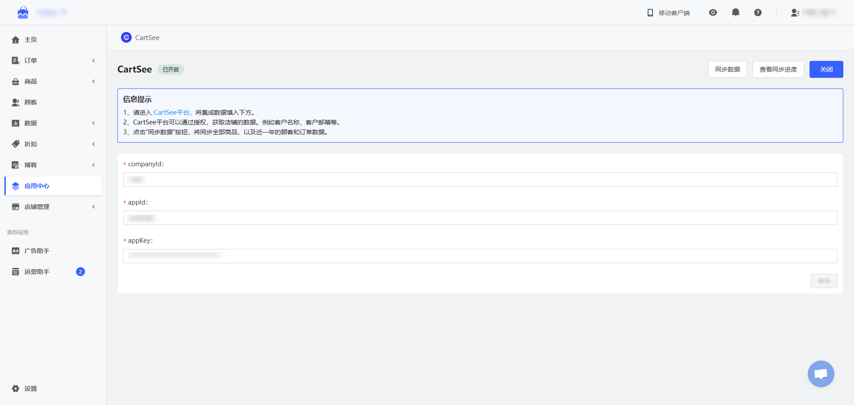
Task: Click the edit icon beside 博客
Action: (x=16, y=165)
